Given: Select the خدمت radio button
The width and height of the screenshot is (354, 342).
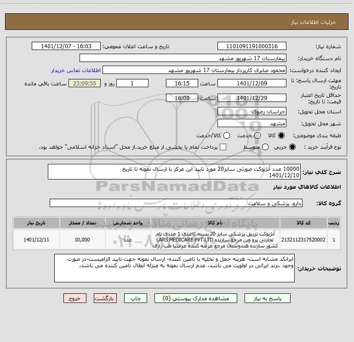Looking at the screenshot, I should pos(257,135).
